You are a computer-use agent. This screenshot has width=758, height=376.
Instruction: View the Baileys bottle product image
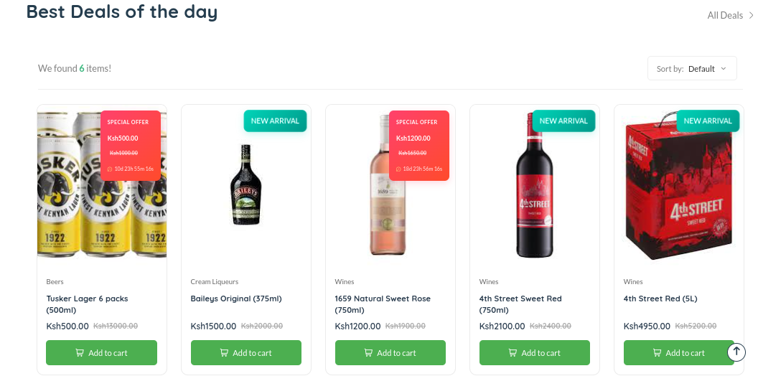pyautogui.click(x=246, y=184)
